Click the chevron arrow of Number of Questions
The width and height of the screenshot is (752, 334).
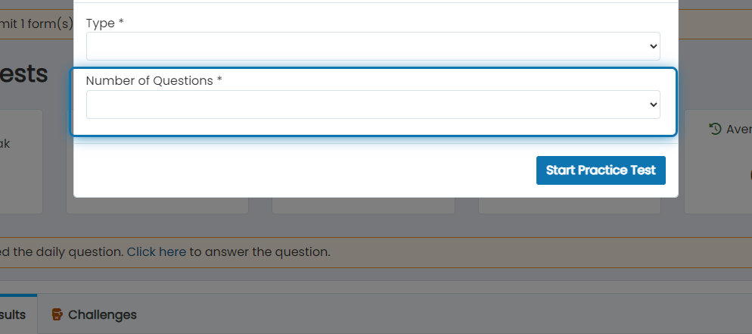[x=653, y=105]
